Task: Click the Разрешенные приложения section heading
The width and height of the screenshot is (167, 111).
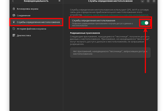Action: [85, 33]
